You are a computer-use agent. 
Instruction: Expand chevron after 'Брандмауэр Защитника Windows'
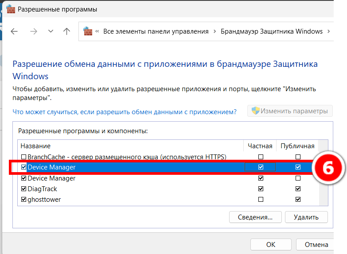tap(329, 31)
